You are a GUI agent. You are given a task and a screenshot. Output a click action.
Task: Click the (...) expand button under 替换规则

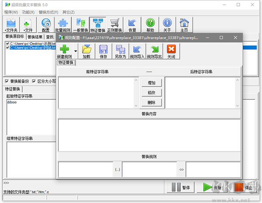117,169
